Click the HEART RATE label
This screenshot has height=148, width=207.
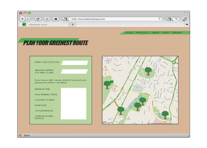[x=40, y=105]
